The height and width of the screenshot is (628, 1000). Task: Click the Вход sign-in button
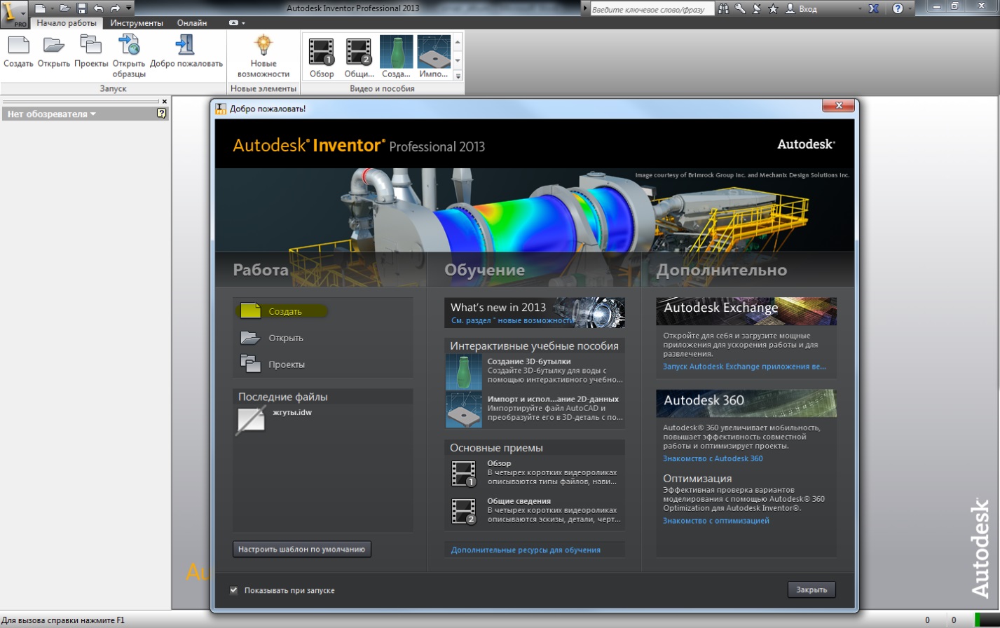tap(800, 8)
